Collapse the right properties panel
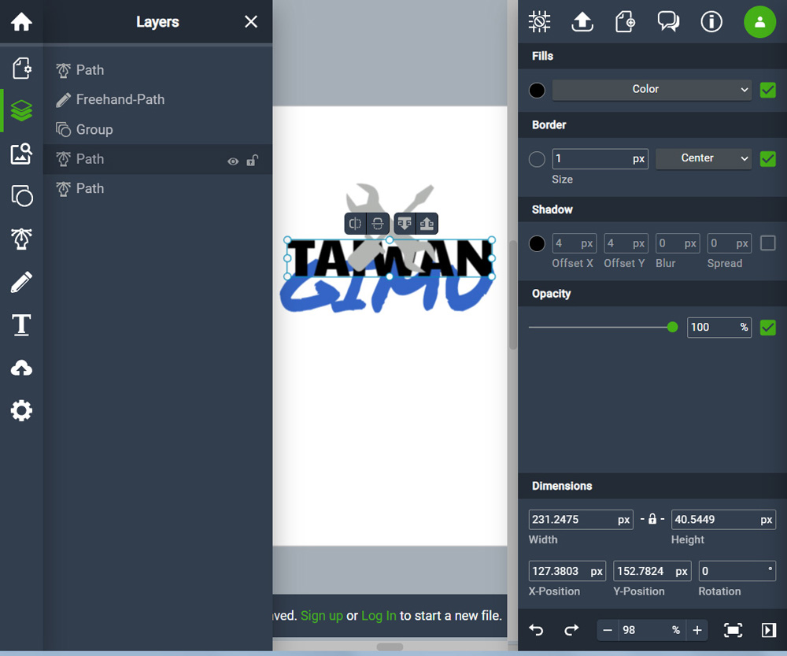This screenshot has height=656, width=787. tap(768, 630)
